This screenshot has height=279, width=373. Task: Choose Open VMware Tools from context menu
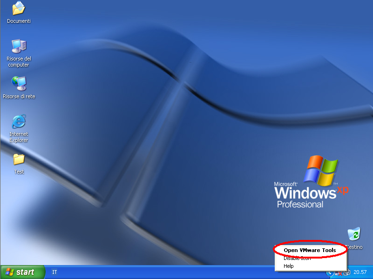[310, 250]
